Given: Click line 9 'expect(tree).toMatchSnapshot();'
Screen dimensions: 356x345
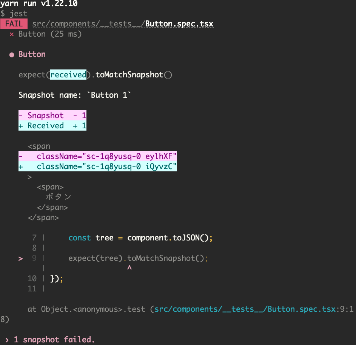Looking at the screenshot, I should tap(138, 258).
